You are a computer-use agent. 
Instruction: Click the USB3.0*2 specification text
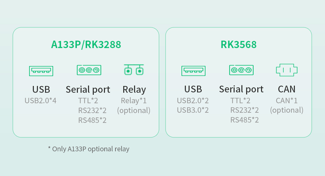click(x=193, y=110)
